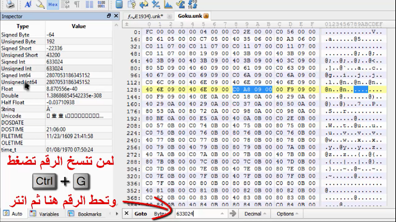Image resolution: width=396 pixels, height=222 pixels.
Task: Click the Goto arrow button
Action: 233,214
